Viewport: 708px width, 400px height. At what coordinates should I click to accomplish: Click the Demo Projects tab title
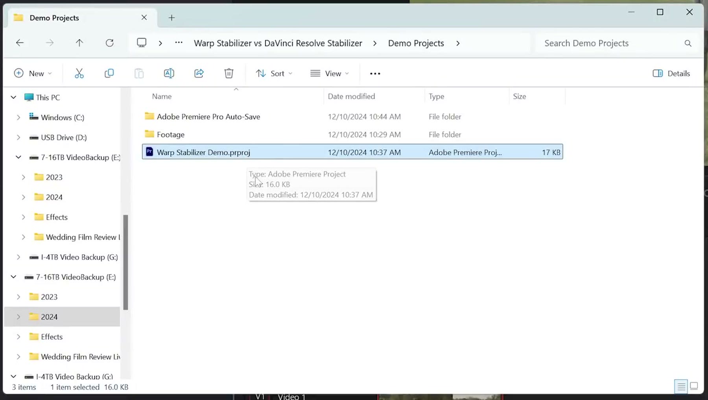tap(54, 18)
